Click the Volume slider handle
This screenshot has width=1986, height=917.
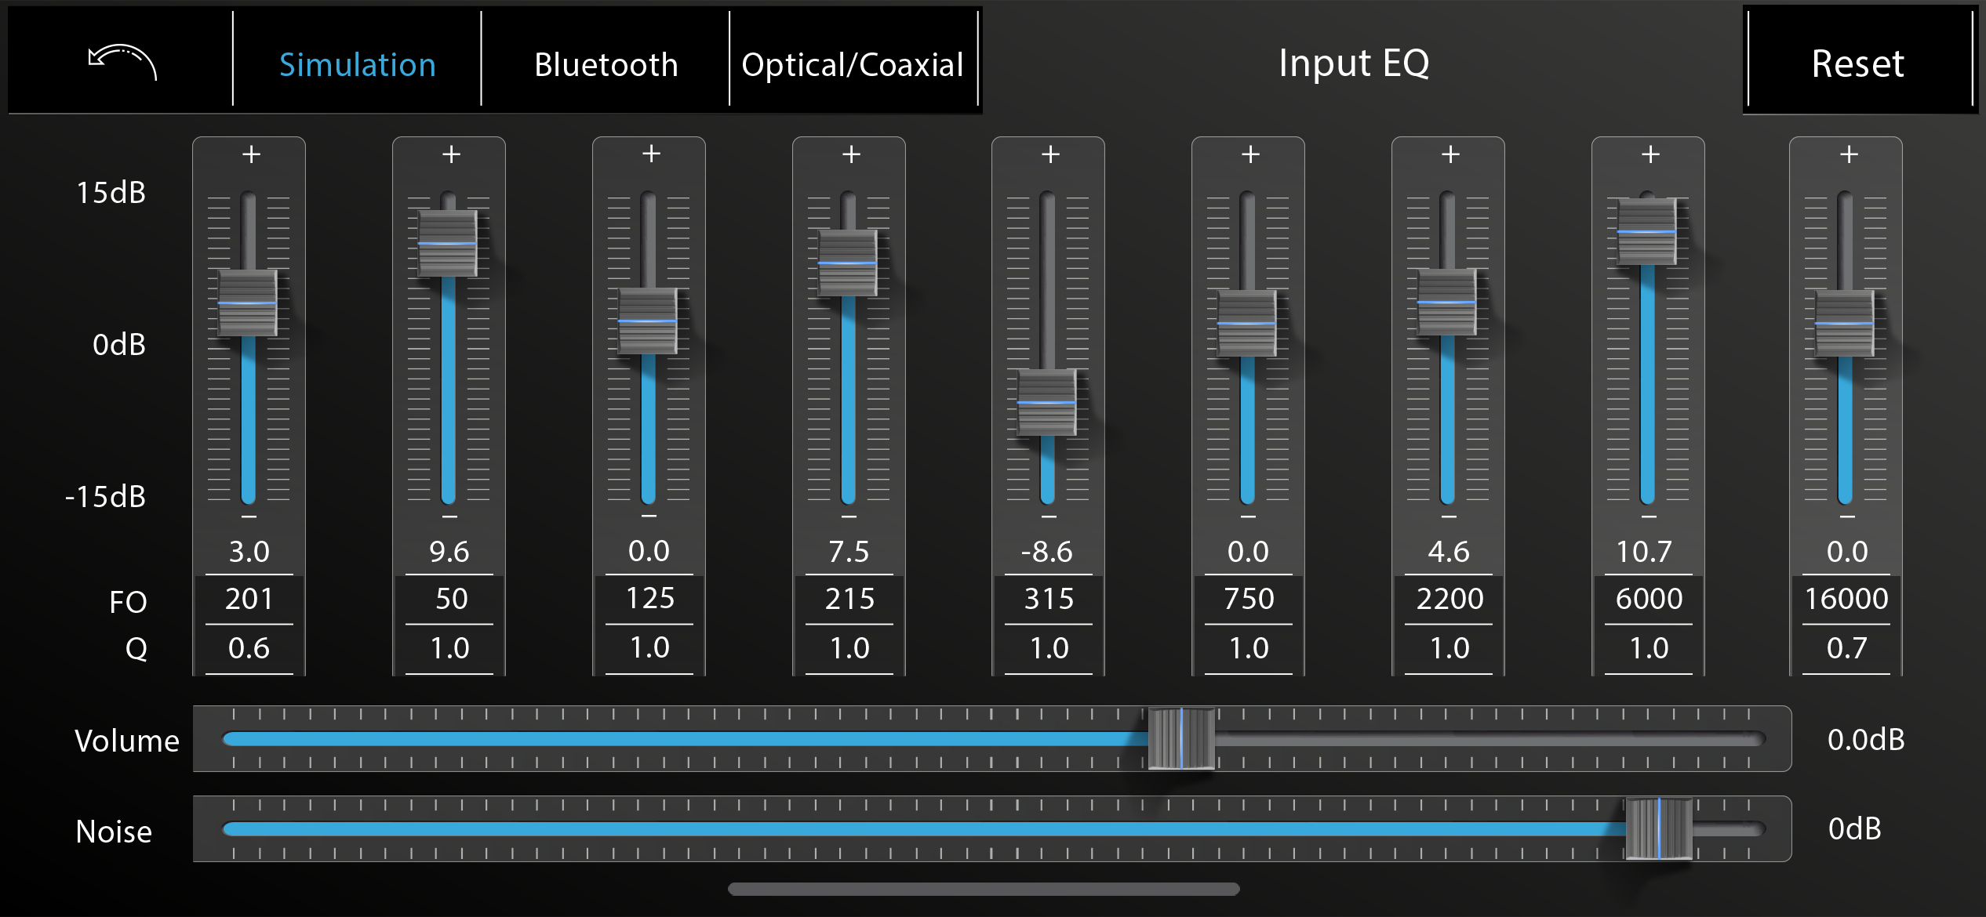point(1180,738)
